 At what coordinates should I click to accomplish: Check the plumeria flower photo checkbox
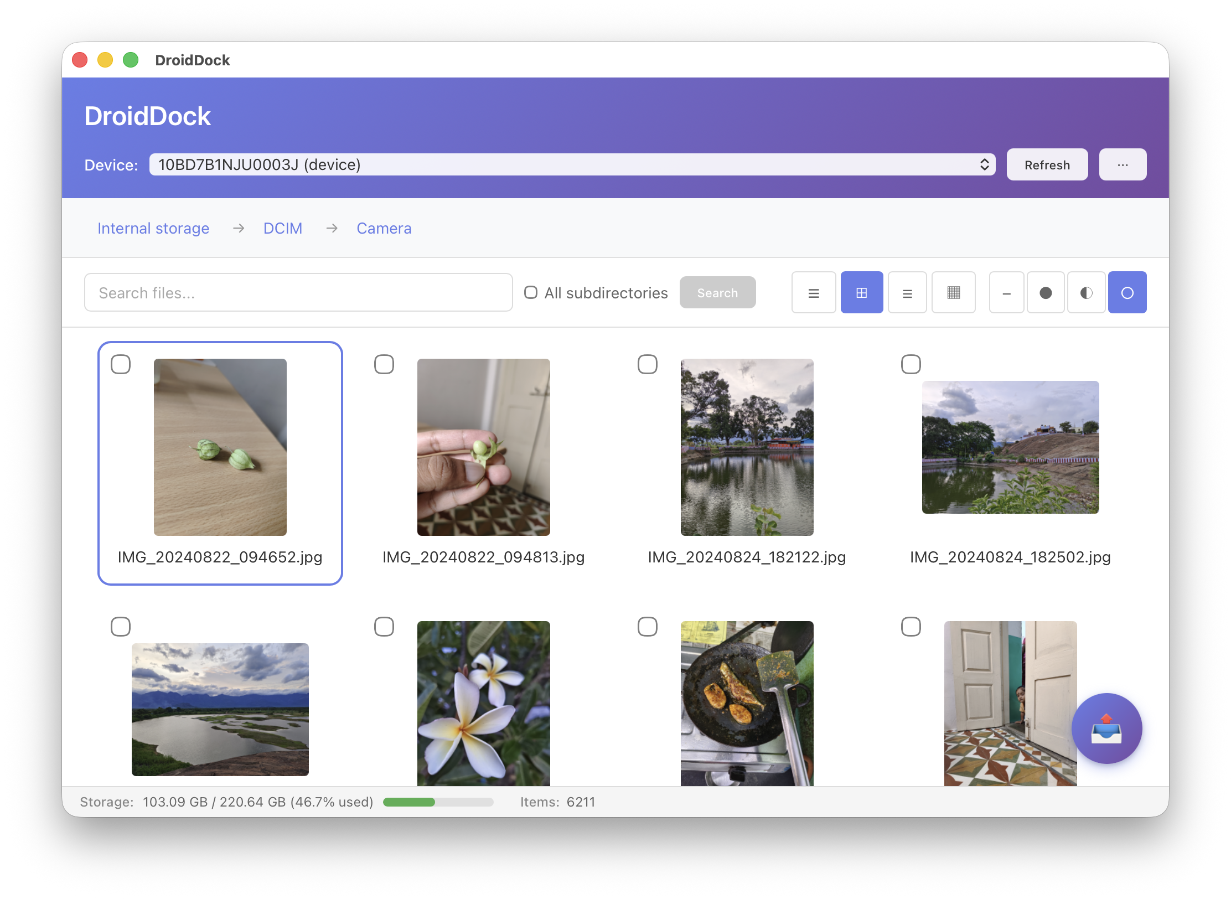pyautogui.click(x=384, y=626)
